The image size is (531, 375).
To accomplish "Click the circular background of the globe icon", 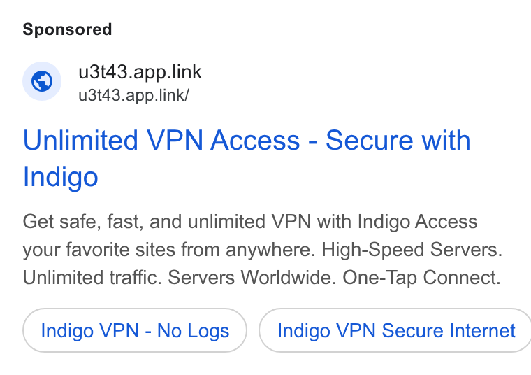I will pyautogui.click(x=42, y=81).
